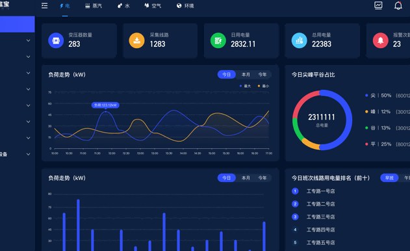This screenshot has width=410, height=251.
Task: Click the 采集线路 value 1283
Action: [157, 44]
